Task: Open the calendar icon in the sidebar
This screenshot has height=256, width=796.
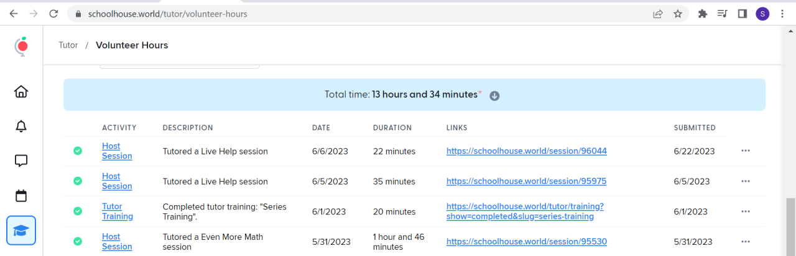Action: [x=21, y=196]
